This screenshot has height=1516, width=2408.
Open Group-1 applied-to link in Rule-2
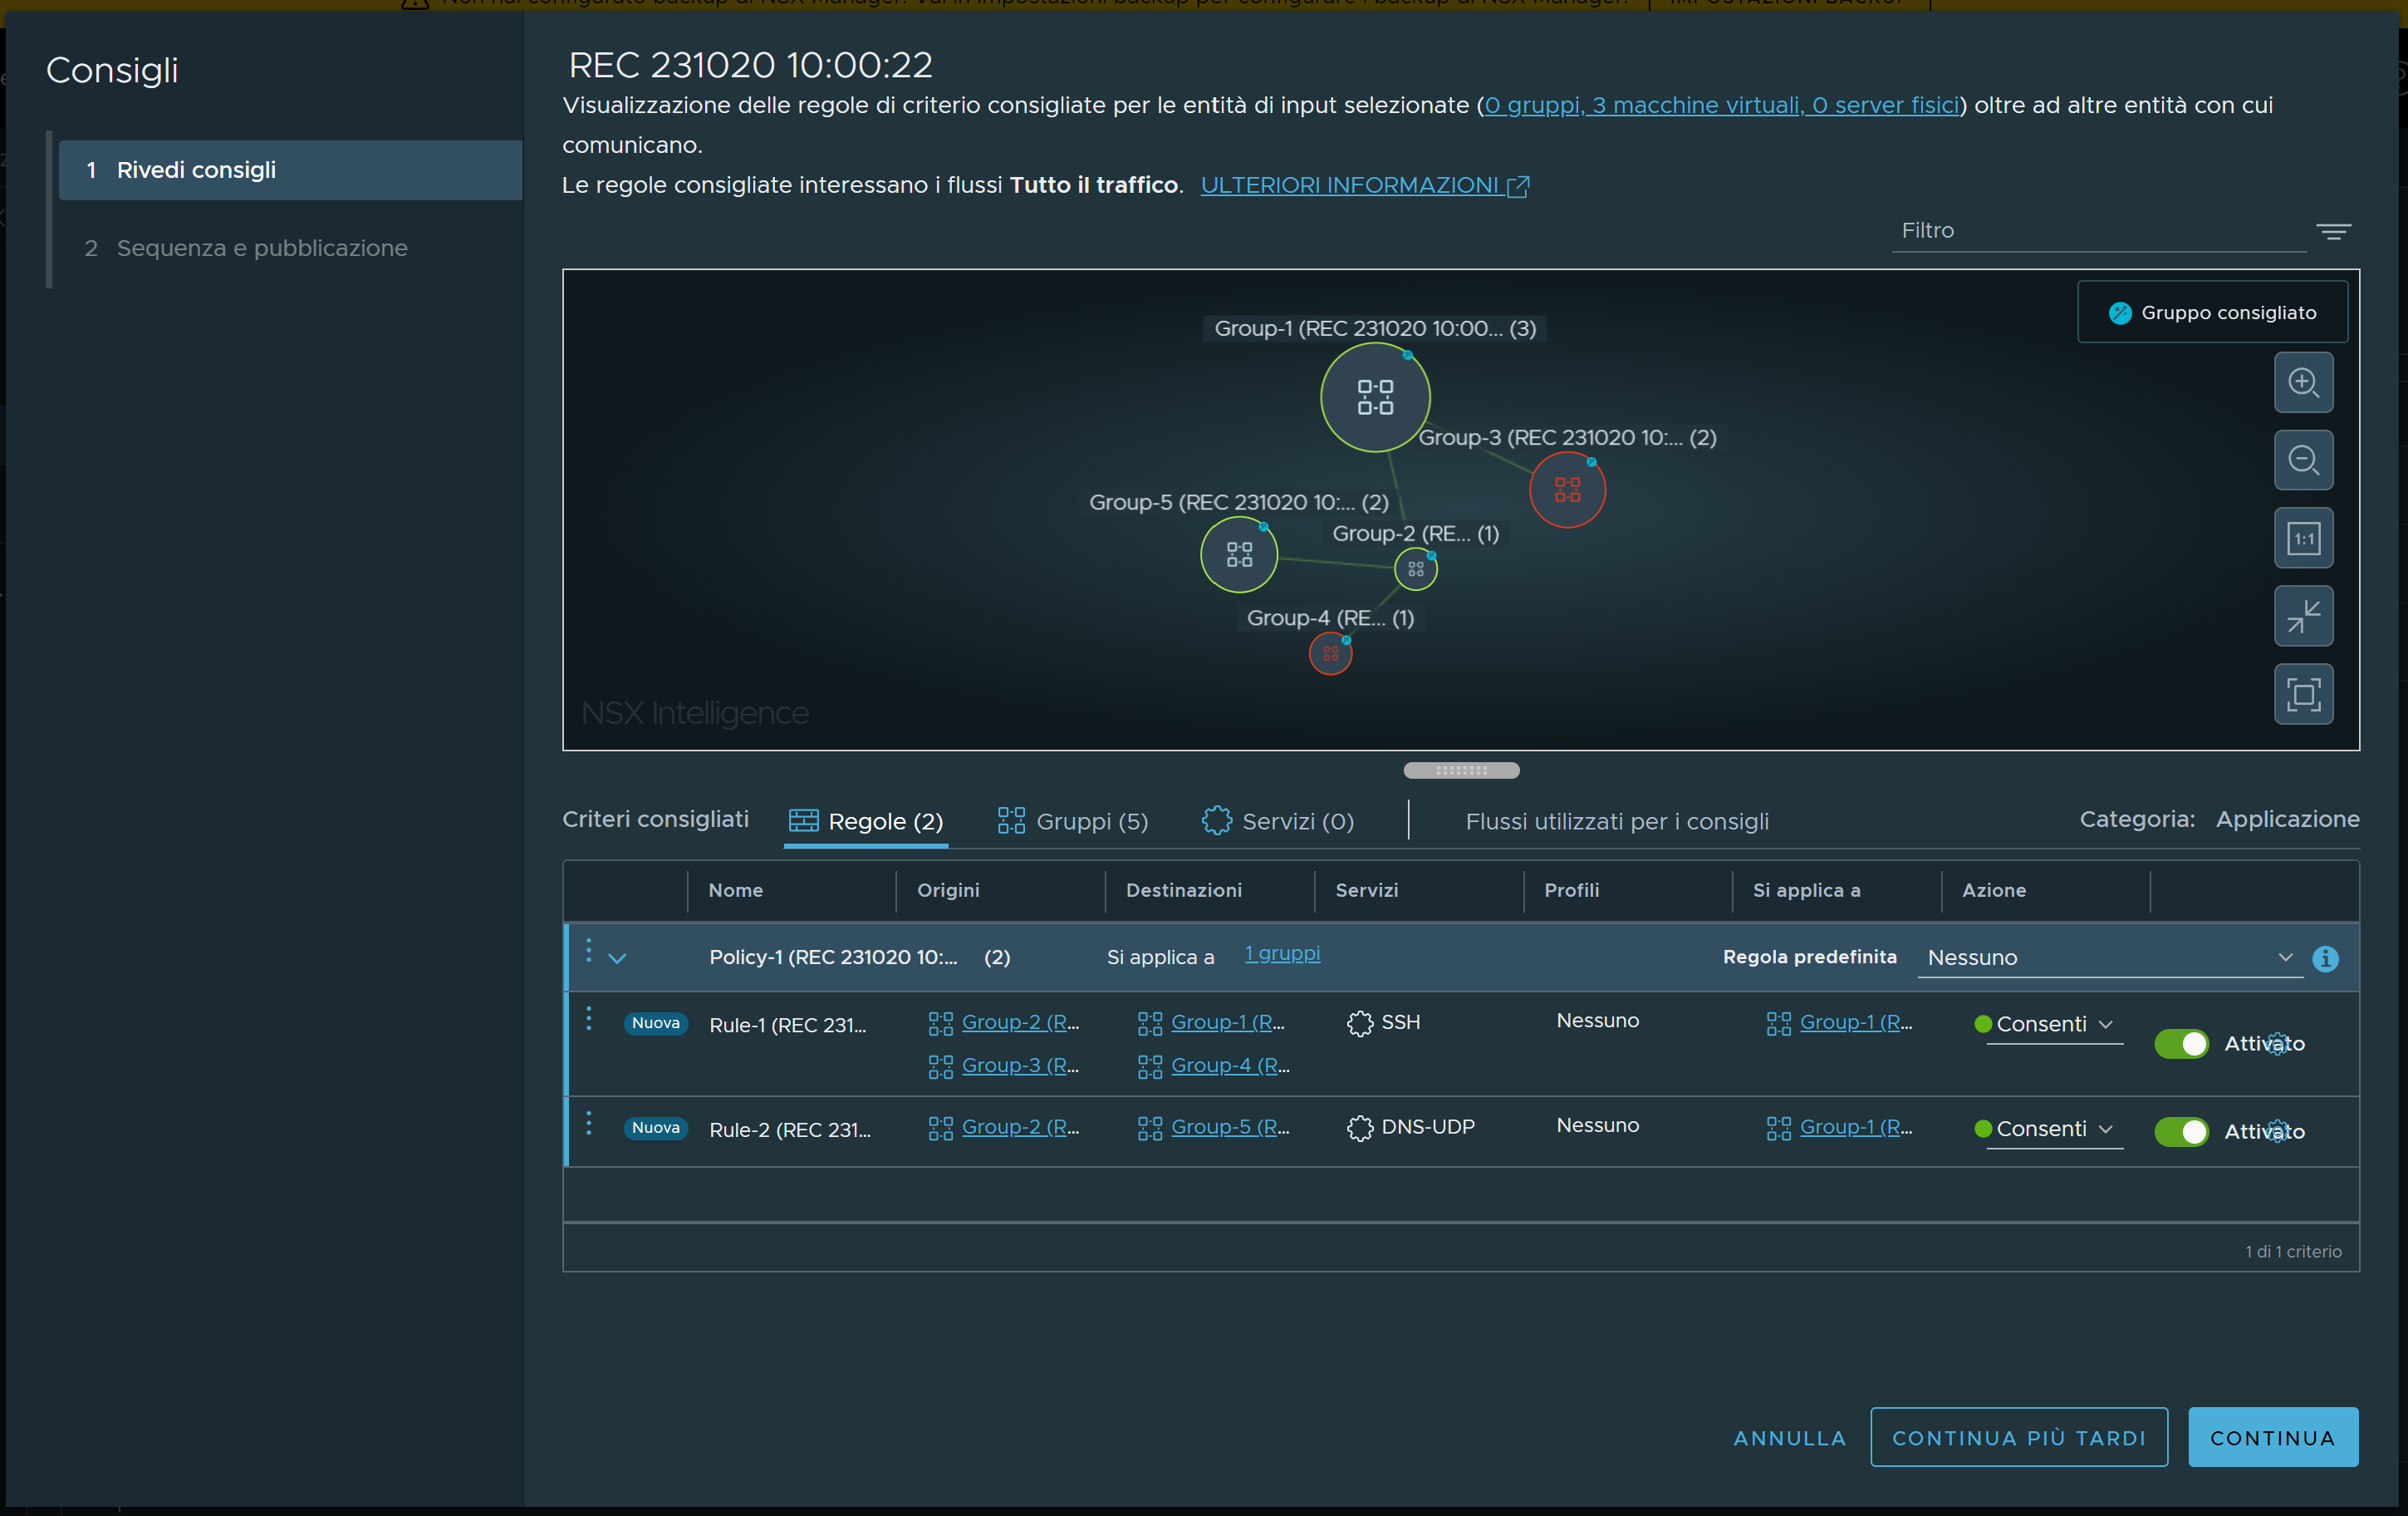(x=1856, y=1128)
